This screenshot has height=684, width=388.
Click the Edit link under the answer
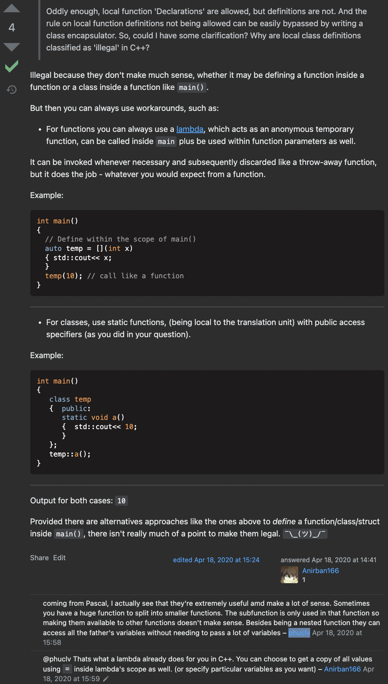(59, 558)
